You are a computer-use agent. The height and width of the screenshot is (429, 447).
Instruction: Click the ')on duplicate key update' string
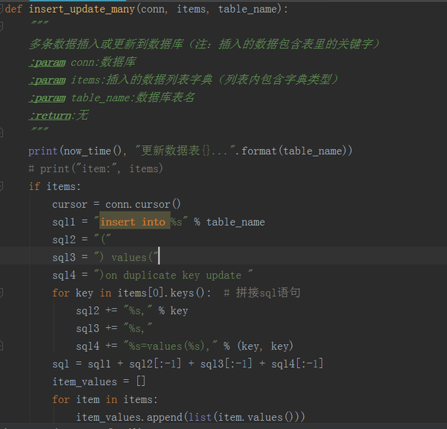pos(174,275)
